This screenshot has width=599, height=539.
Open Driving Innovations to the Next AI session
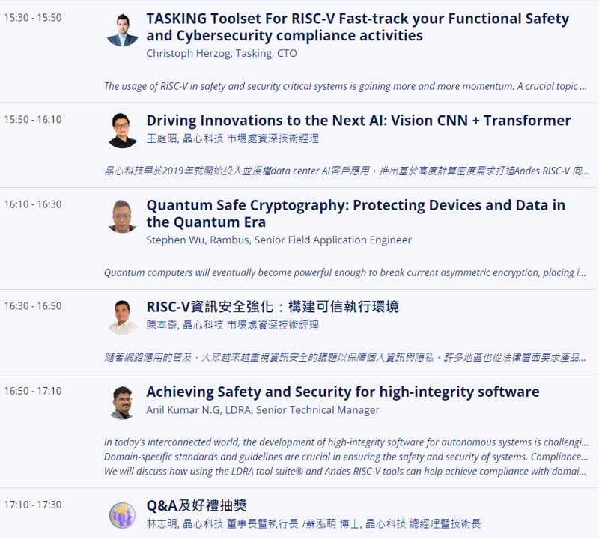(359, 121)
